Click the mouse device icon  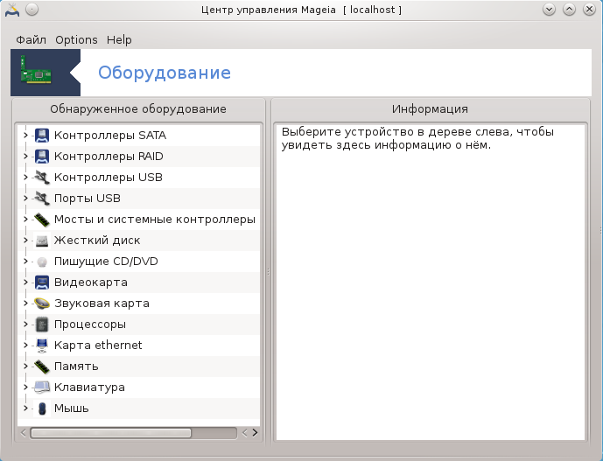[x=42, y=409]
